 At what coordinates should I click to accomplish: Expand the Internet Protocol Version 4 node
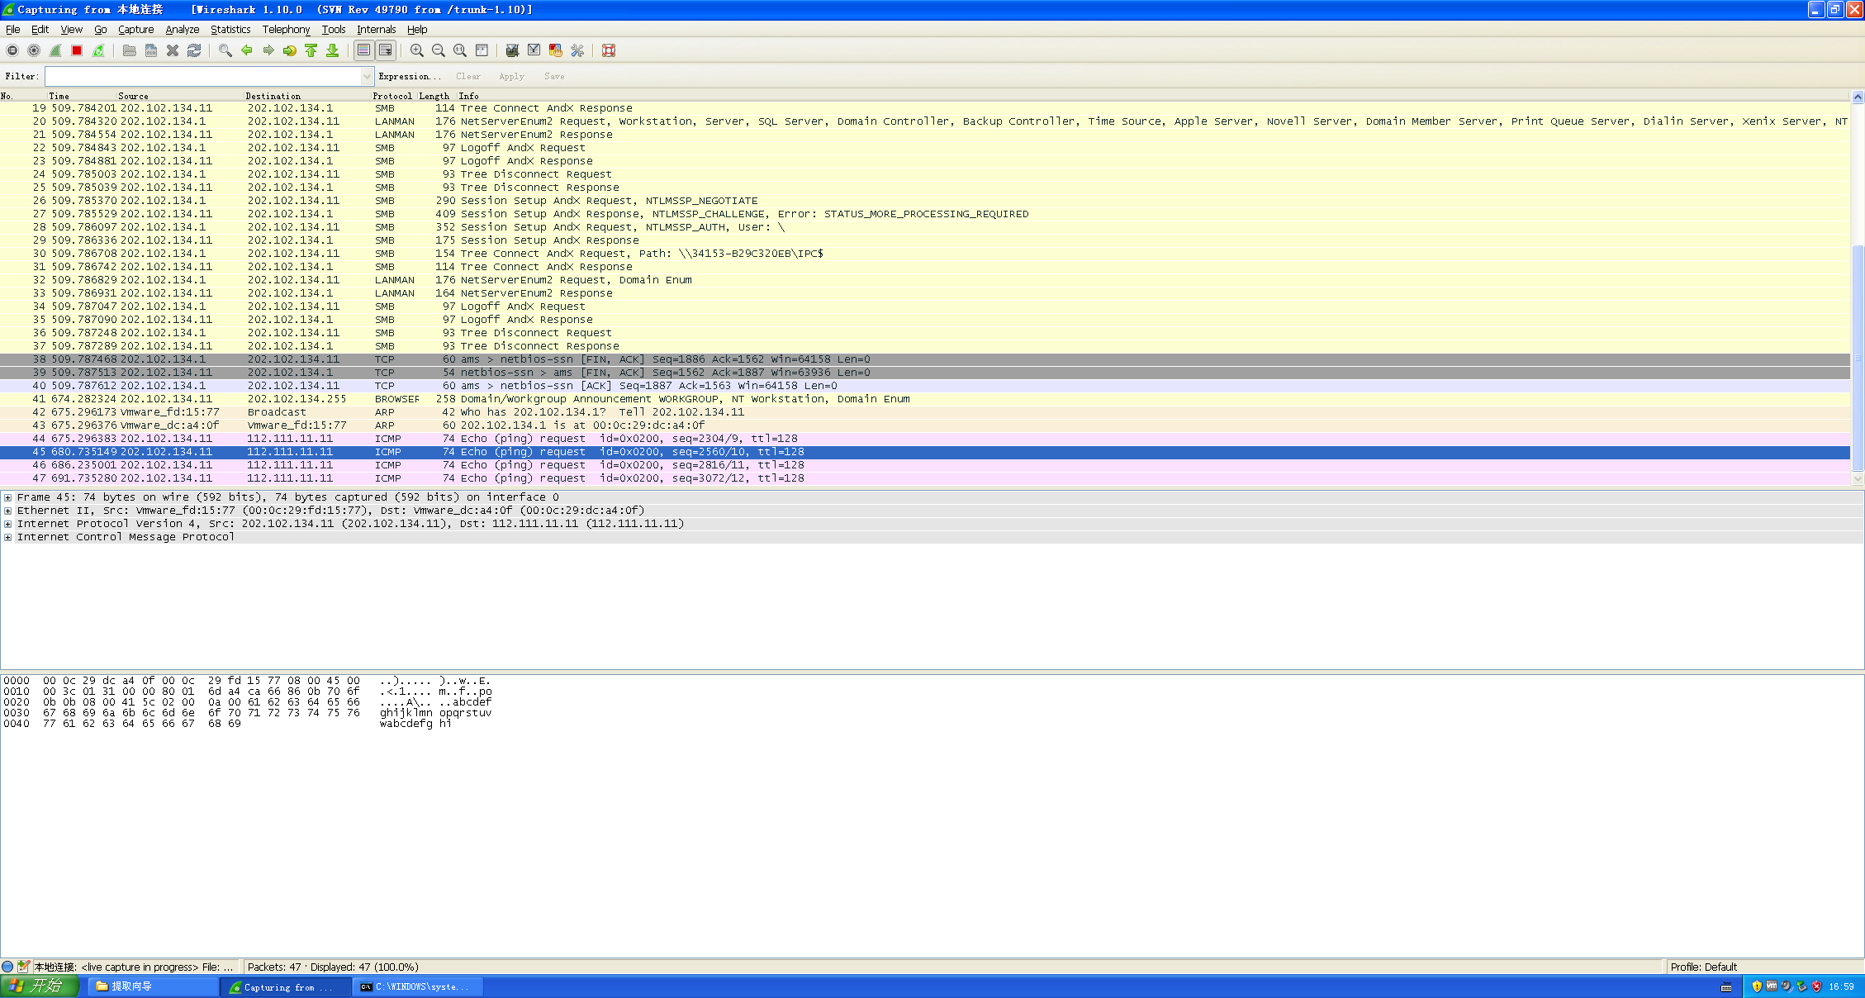[x=7, y=523]
